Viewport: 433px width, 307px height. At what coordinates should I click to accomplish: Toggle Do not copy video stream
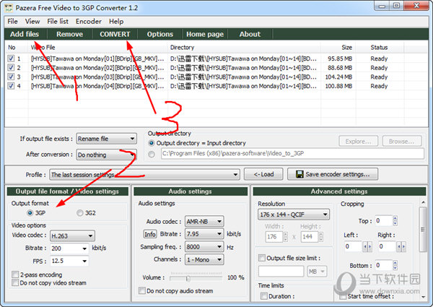15,282
